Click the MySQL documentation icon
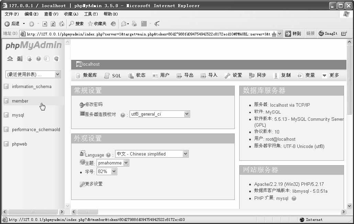This screenshot has height=224, width=354. [x=46, y=59]
